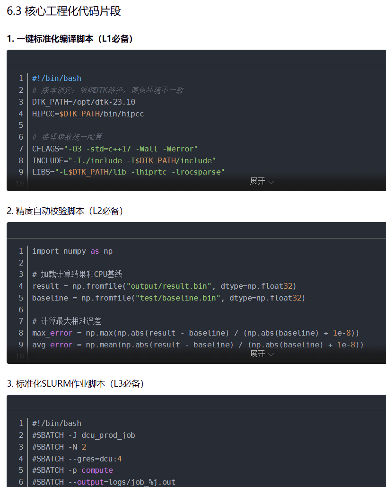
Task: Click the line "#SBATCH --gres=dcu:4"
Action: (x=77, y=459)
